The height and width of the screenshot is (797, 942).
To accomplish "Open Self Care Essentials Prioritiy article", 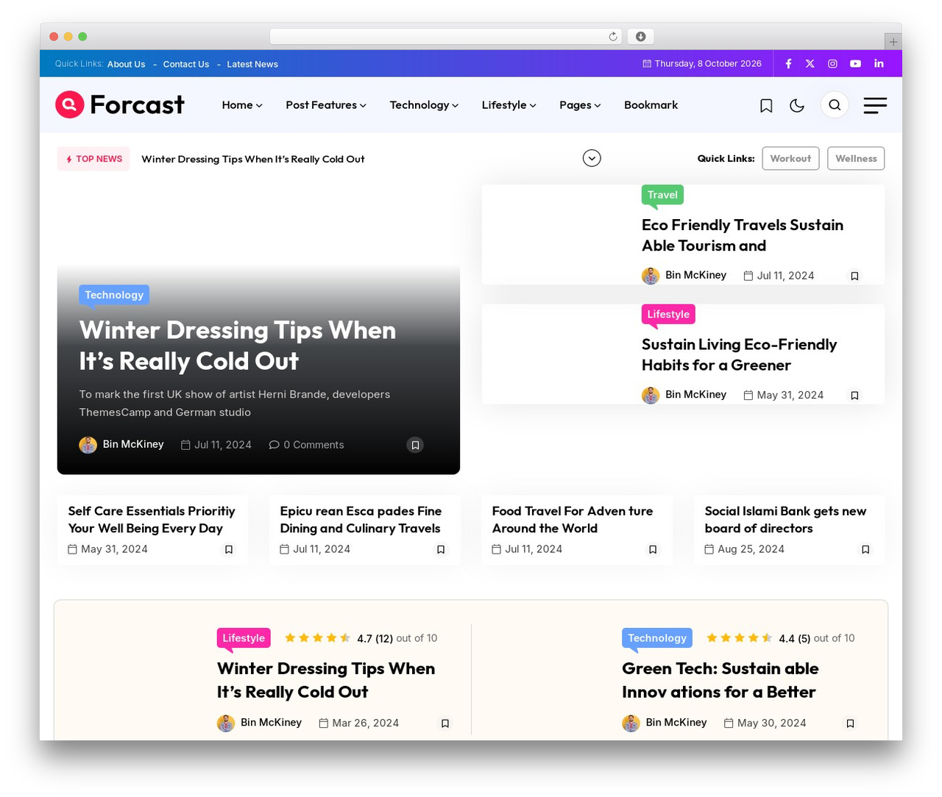I will pos(152,519).
